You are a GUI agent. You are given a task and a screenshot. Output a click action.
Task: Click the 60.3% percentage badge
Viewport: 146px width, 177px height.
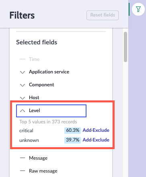[x=72, y=130]
